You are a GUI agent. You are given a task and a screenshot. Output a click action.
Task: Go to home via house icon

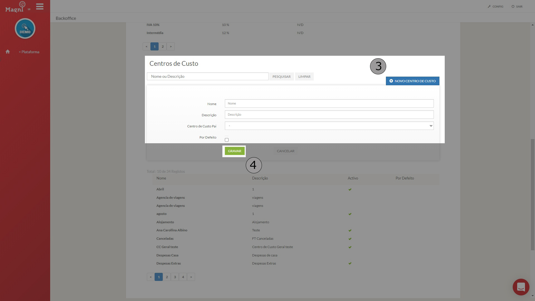pyautogui.click(x=8, y=52)
